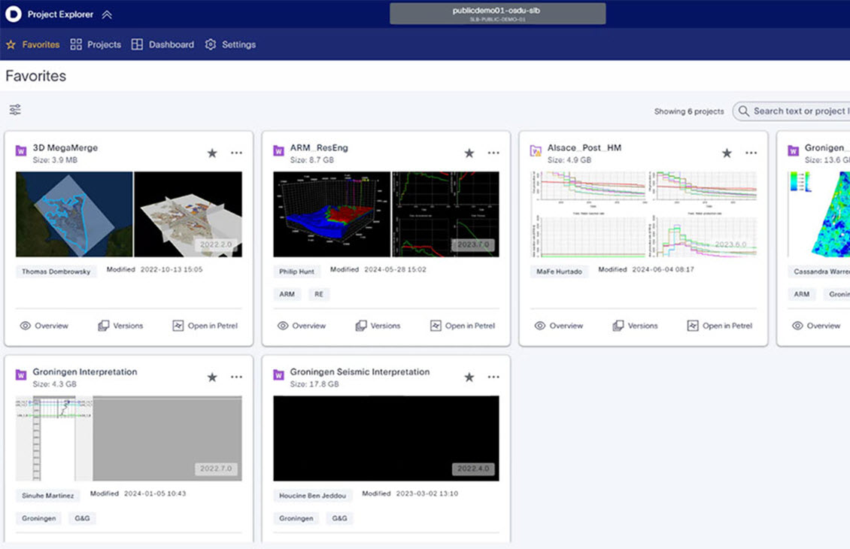Viewport: 850px width, 549px height.
Task: Open more options menu for 3D MegaMerge
Action: pos(236,153)
